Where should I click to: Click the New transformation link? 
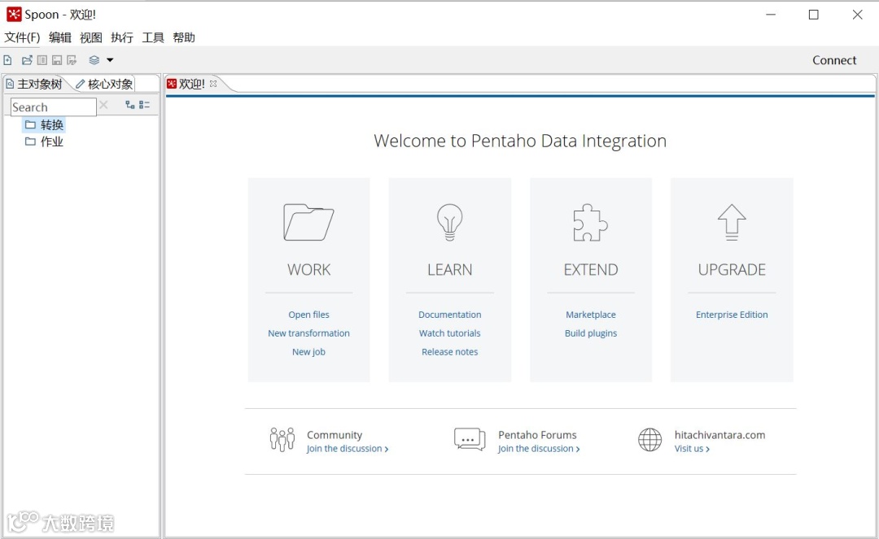pos(309,333)
